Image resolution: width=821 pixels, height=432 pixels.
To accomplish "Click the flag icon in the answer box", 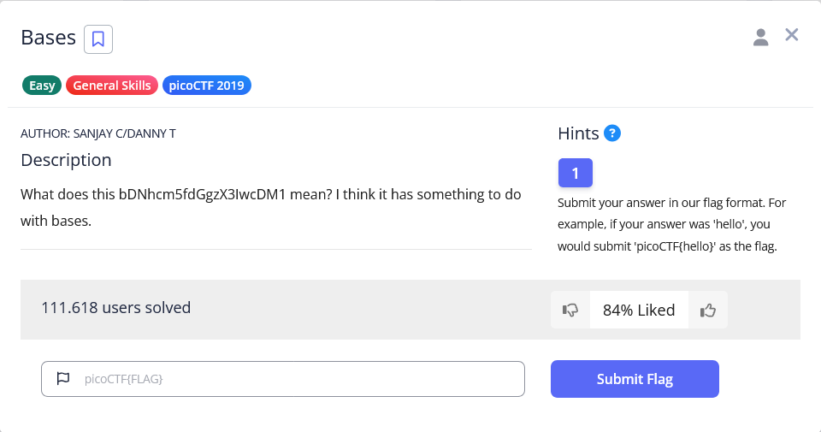I will 62,379.
